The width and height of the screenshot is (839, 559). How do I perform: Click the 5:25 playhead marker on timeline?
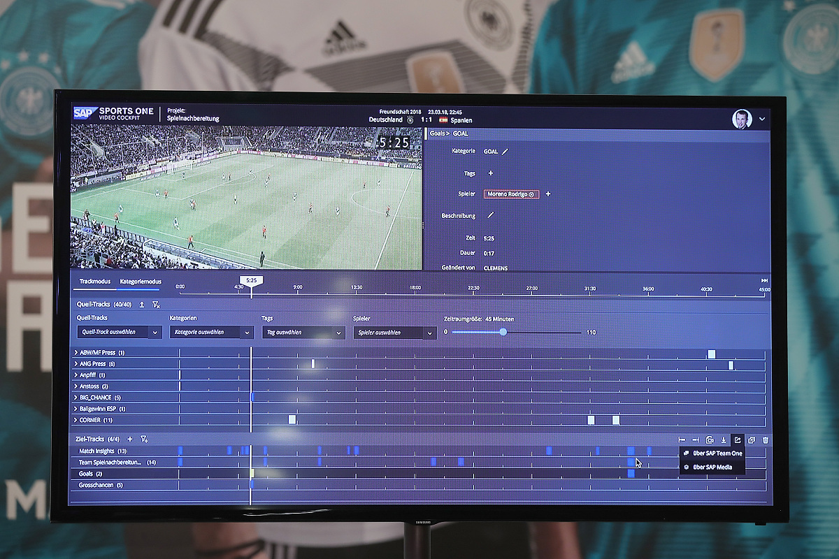click(251, 280)
